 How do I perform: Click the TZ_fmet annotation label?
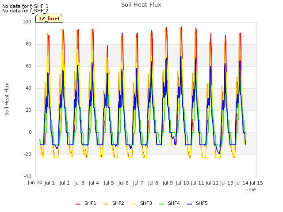tap(49, 19)
